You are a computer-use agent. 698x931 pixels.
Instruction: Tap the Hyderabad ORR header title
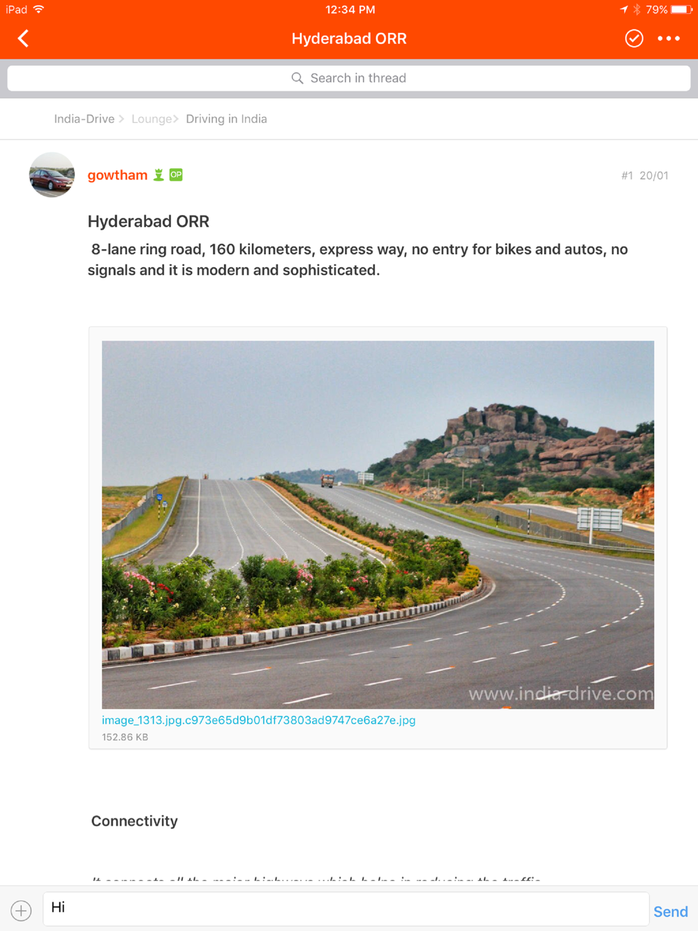(349, 38)
